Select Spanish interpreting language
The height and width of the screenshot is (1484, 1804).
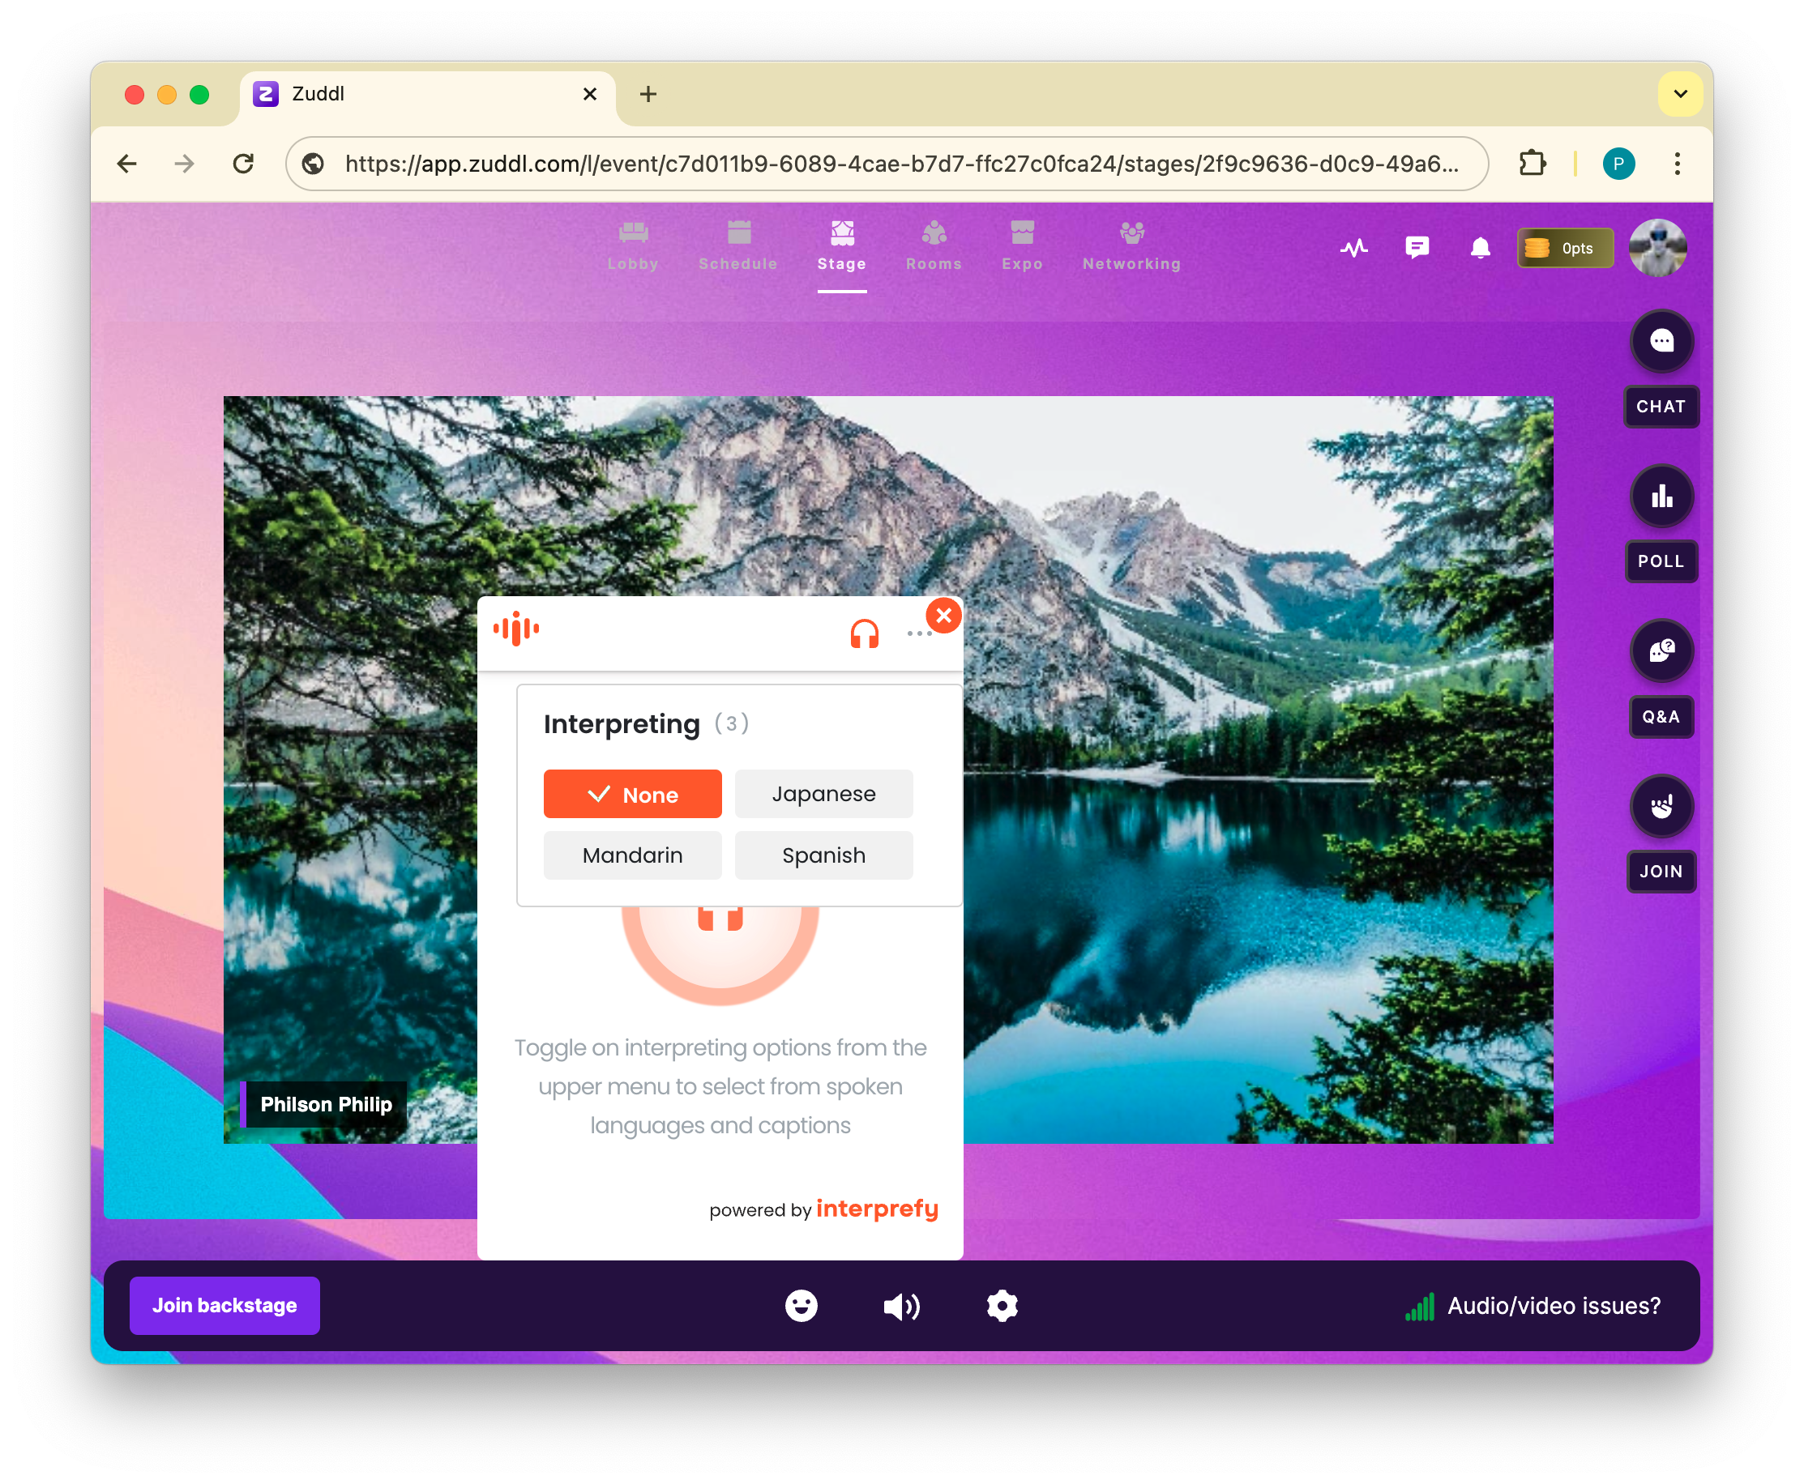point(823,855)
